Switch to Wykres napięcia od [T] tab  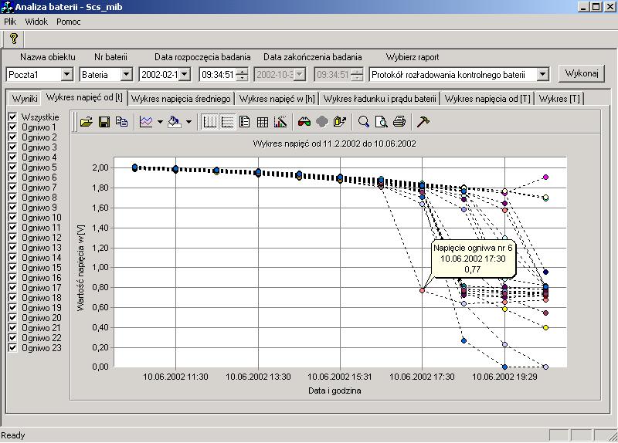pyautogui.click(x=487, y=99)
